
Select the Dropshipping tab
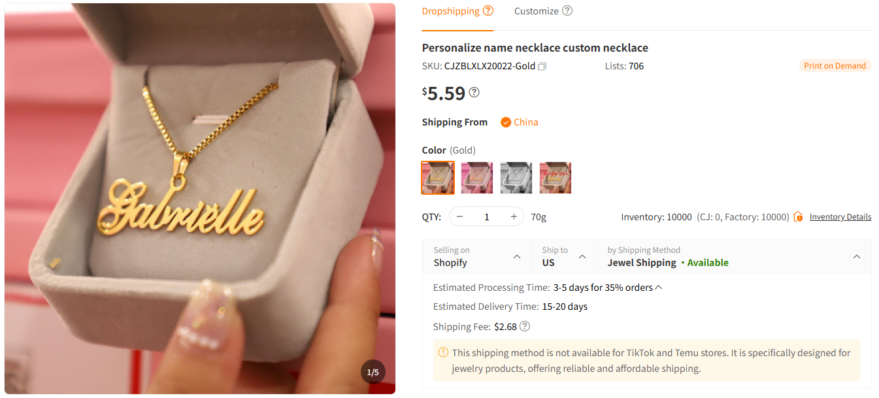[x=450, y=10]
